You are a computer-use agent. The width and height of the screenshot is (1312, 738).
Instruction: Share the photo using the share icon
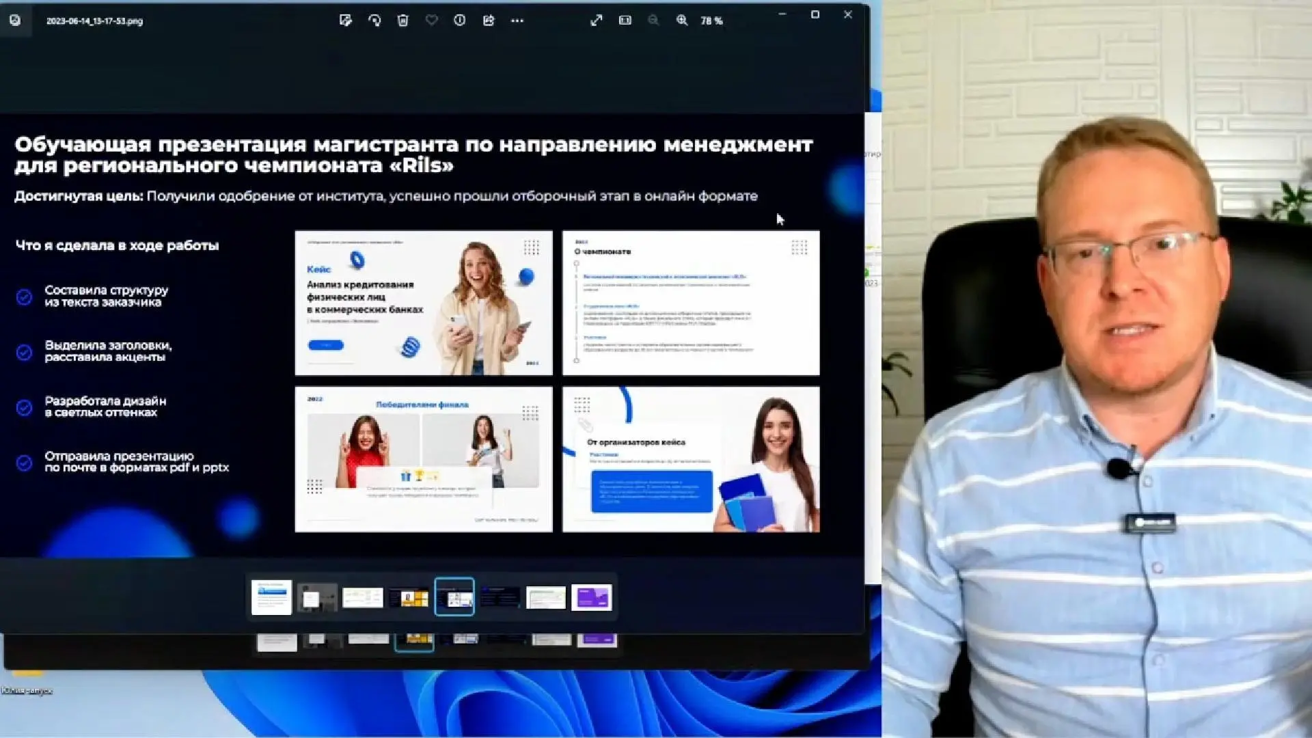tap(489, 20)
